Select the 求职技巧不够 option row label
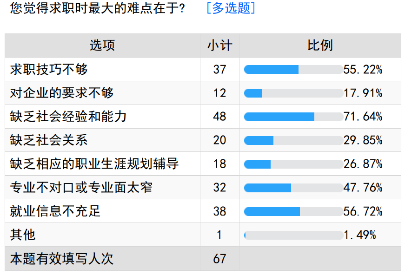The width and height of the screenshot is (405, 275). pyautogui.click(x=49, y=69)
